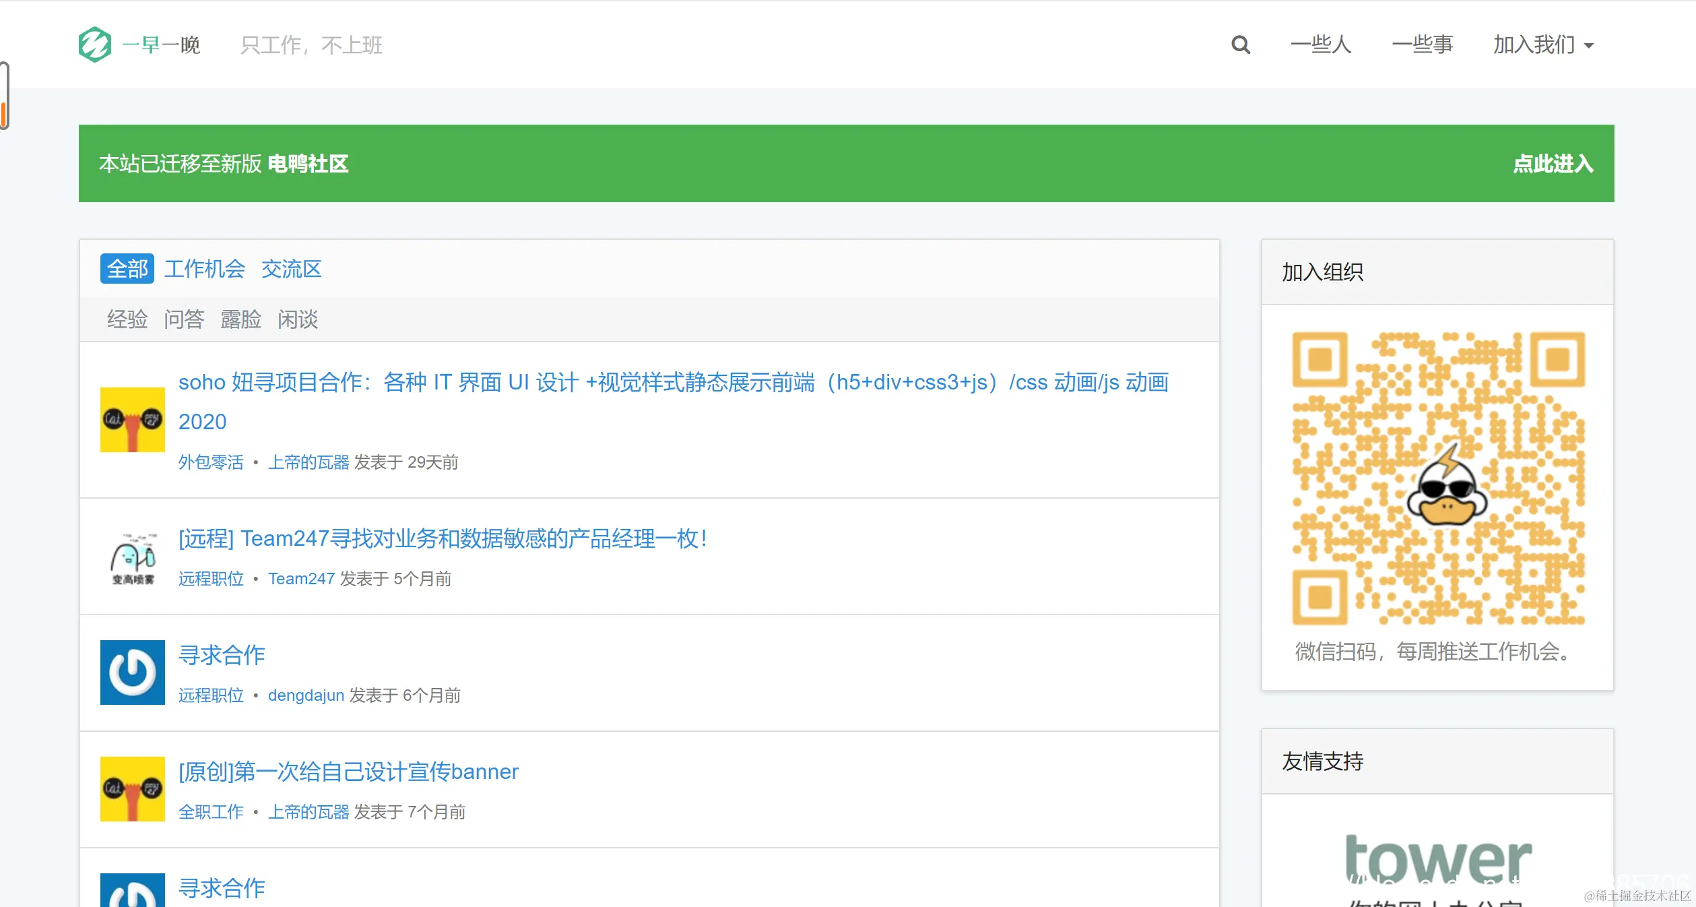Switch to the 交流区 tab
Viewport: 1696px width, 907px height.
[291, 269]
